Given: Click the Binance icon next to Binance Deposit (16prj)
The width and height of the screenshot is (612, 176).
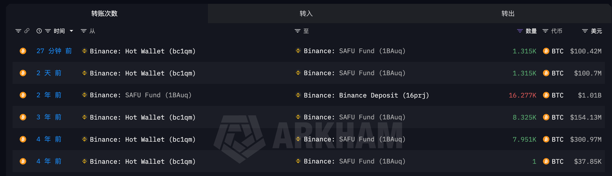Looking at the screenshot, I should 298,95.
